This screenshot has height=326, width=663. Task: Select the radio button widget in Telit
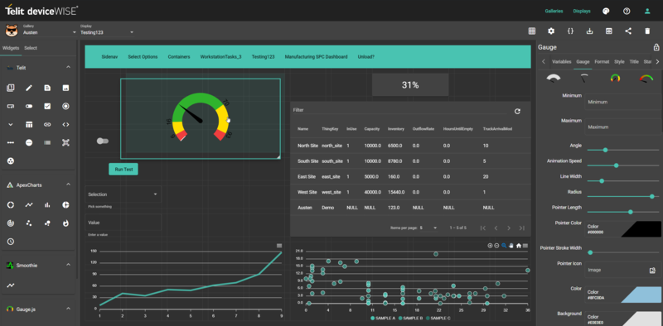[65, 106]
